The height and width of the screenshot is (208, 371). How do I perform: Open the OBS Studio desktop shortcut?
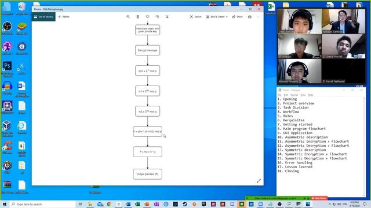point(7,28)
